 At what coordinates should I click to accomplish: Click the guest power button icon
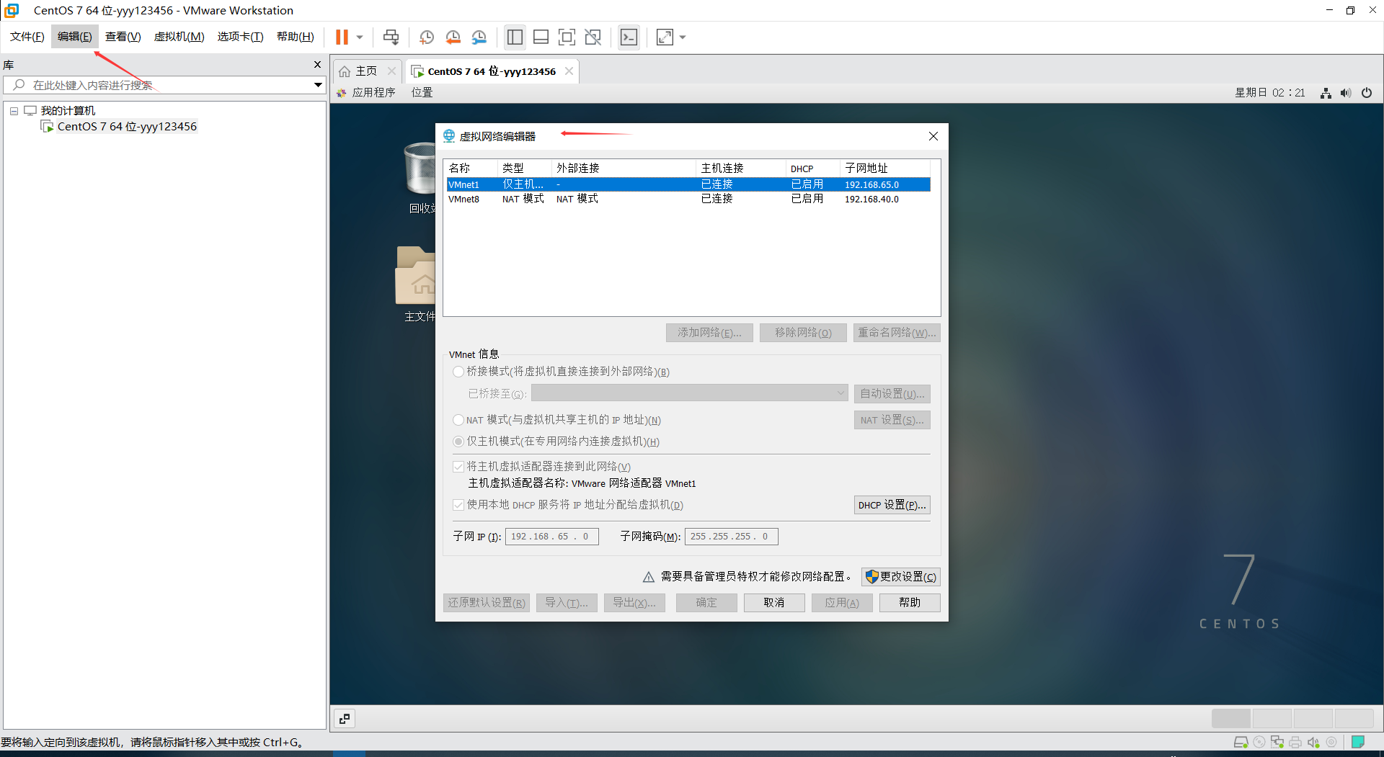tap(1367, 93)
